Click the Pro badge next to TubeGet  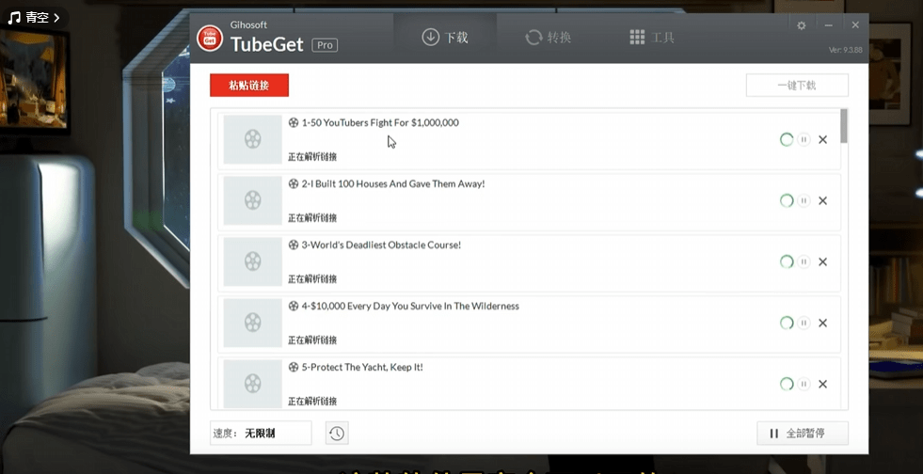[x=325, y=44]
